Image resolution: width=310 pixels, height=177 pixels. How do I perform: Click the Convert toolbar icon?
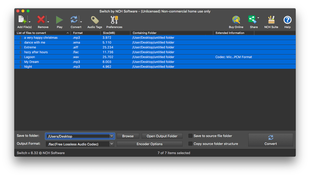pos(74,19)
